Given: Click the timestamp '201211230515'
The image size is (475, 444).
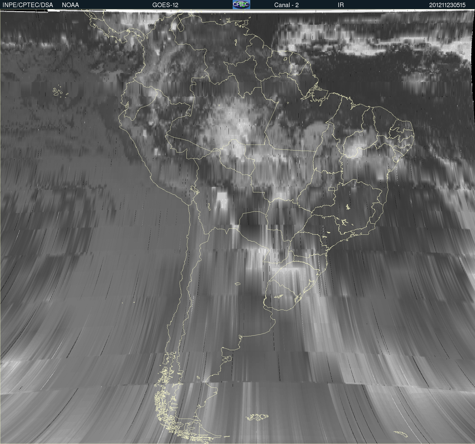Looking at the screenshot, I should [x=447, y=5].
